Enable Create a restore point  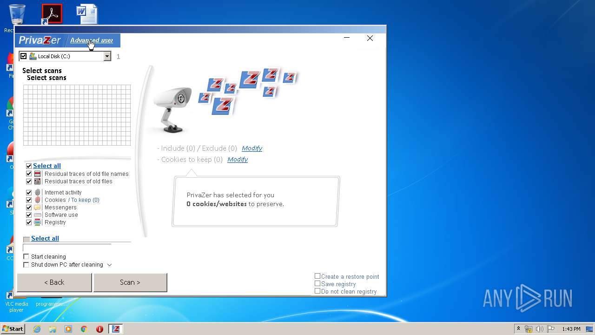(317, 276)
